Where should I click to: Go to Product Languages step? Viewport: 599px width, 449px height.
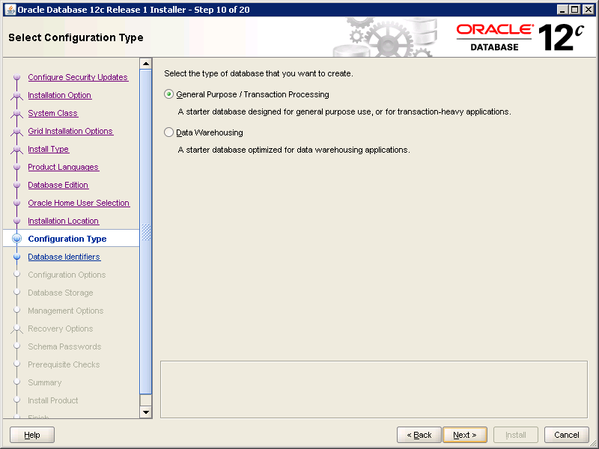pos(64,167)
